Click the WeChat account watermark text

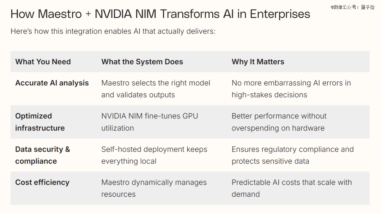pos(352,7)
